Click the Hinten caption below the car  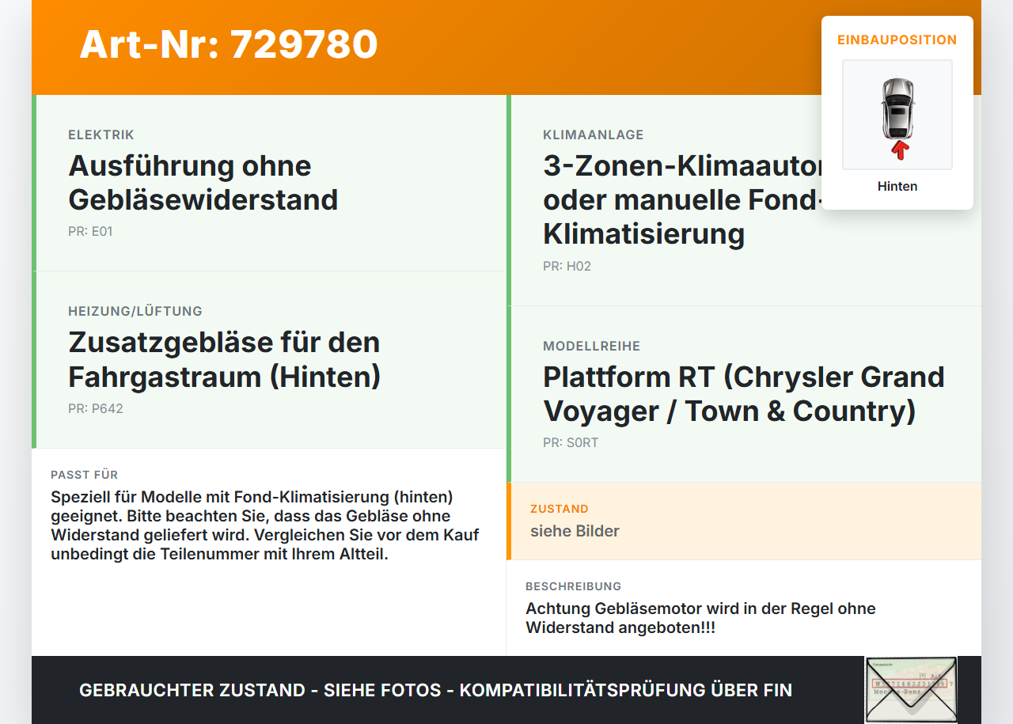tap(897, 186)
